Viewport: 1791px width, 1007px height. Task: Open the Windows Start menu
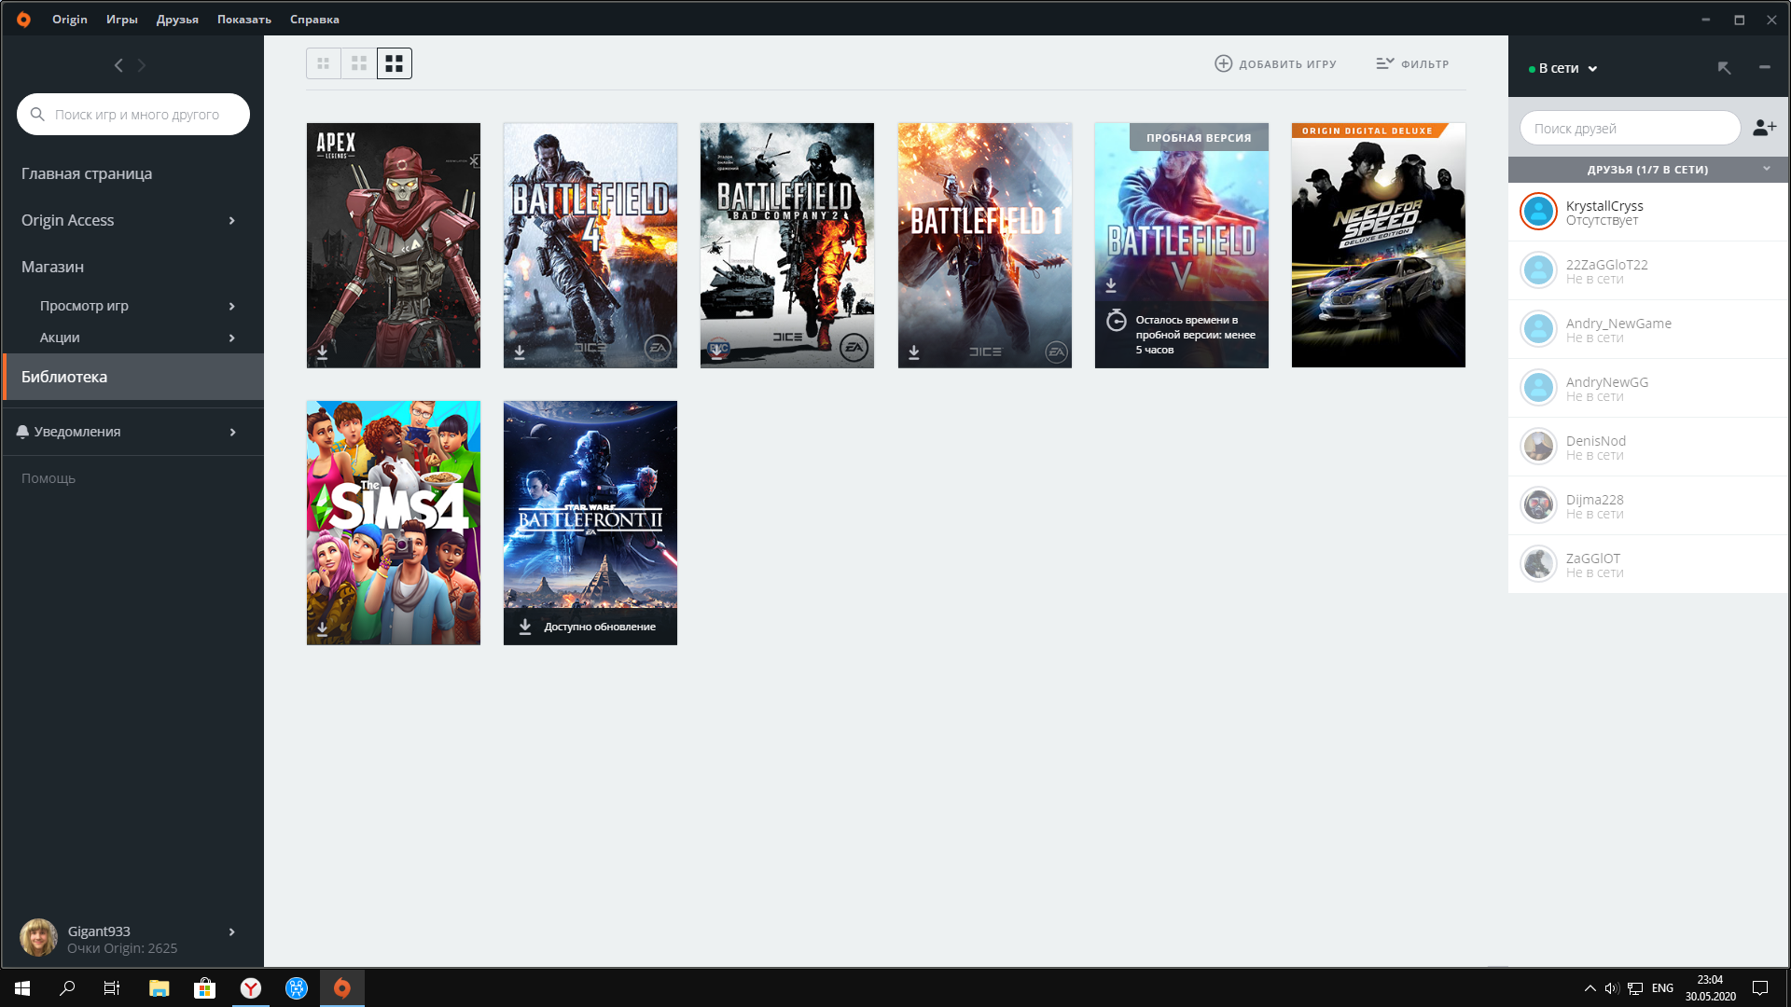[x=22, y=988]
